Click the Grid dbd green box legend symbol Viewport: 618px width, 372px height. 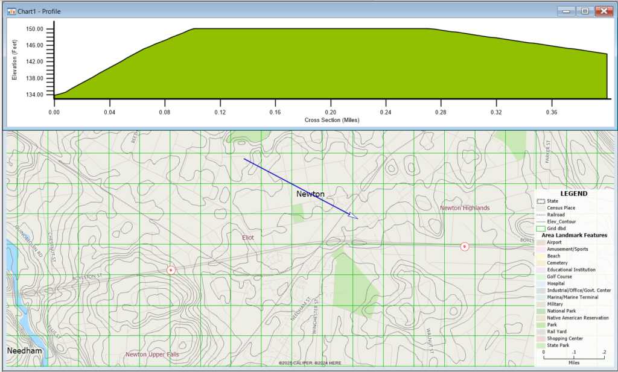pyautogui.click(x=542, y=227)
